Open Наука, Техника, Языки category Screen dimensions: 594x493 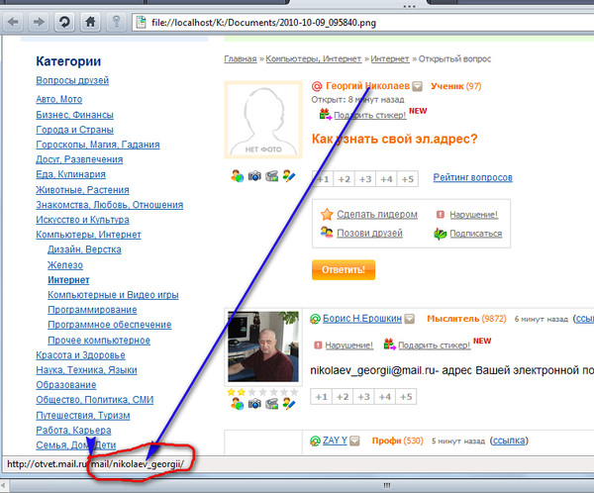86,370
